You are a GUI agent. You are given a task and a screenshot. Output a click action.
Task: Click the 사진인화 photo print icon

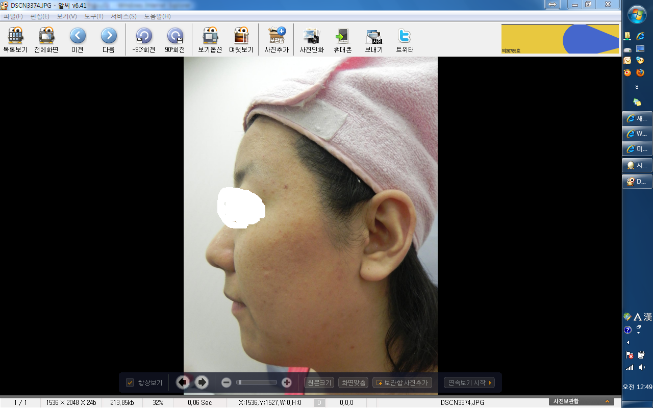pos(311,40)
